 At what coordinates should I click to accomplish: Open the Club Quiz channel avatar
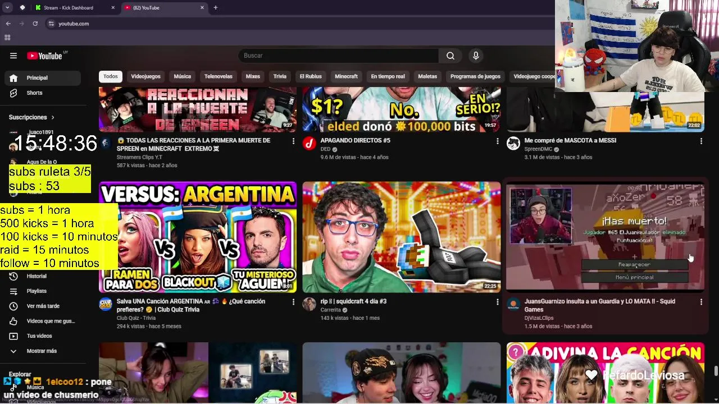click(x=106, y=304)
